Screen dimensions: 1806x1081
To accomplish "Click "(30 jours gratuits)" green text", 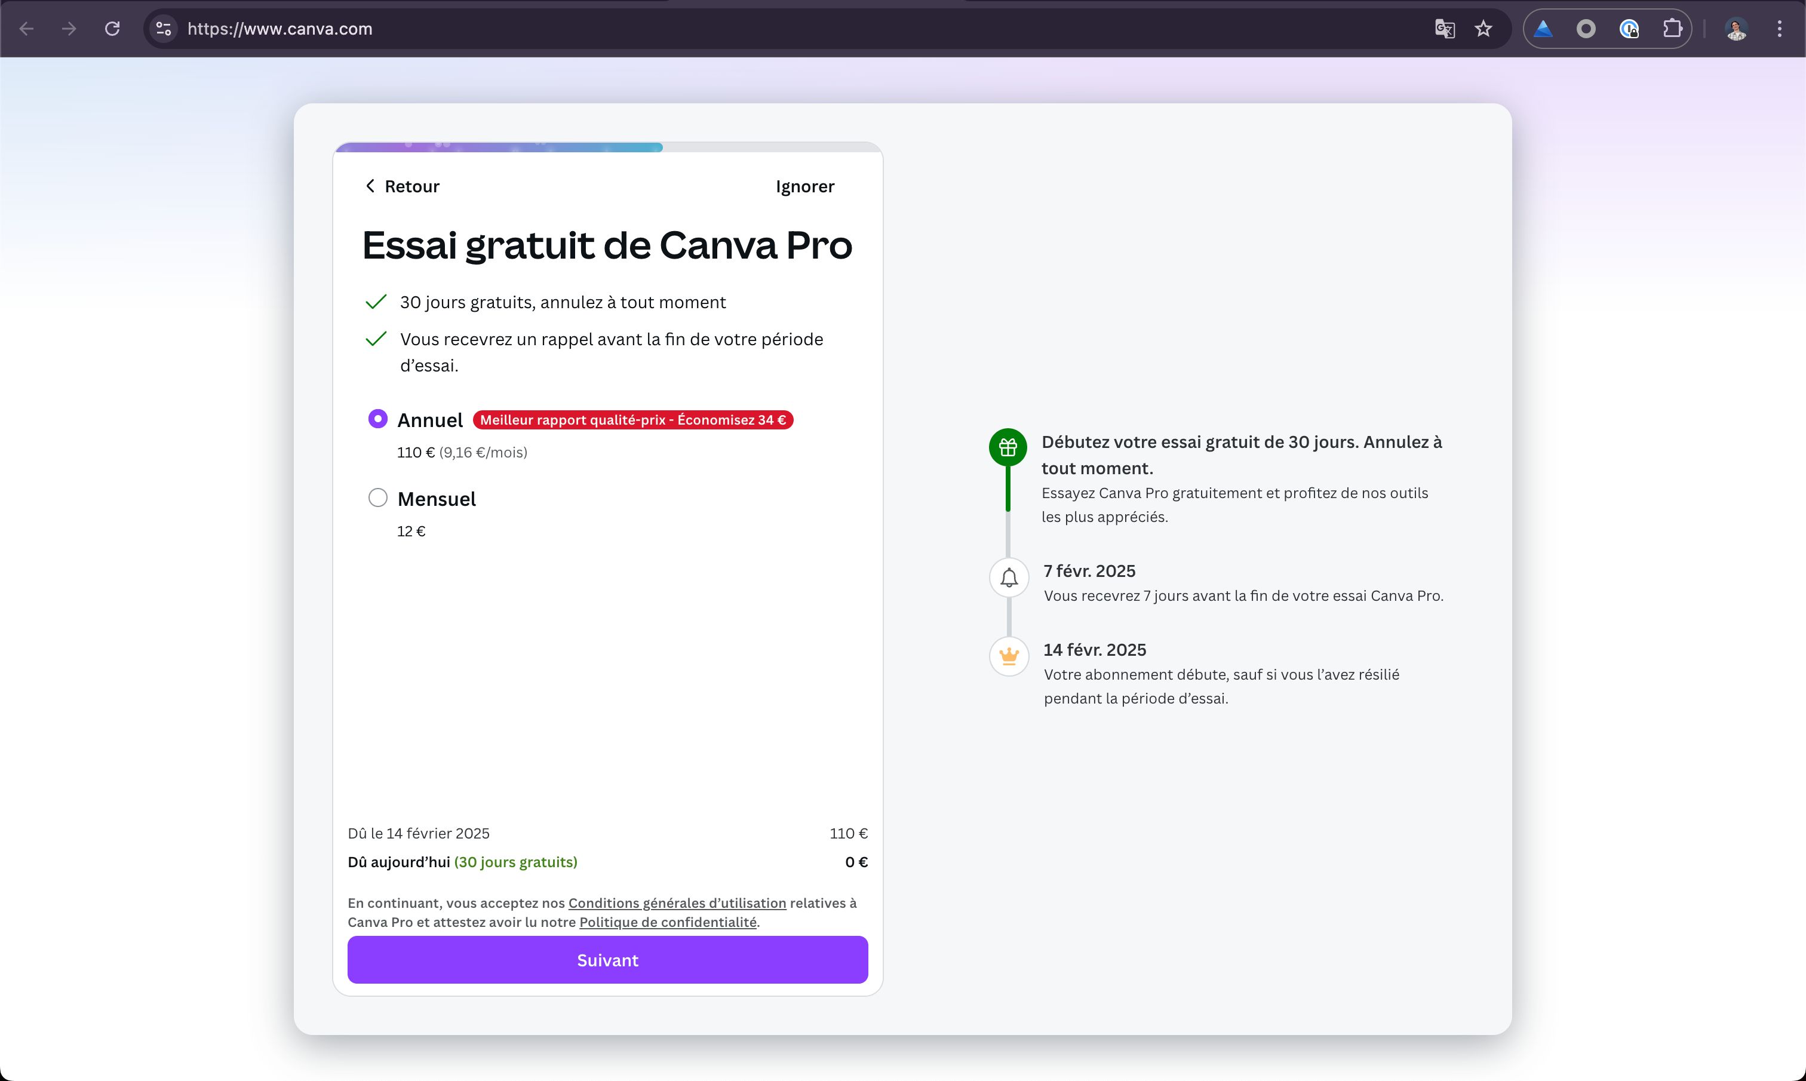I will coord(515,862).
